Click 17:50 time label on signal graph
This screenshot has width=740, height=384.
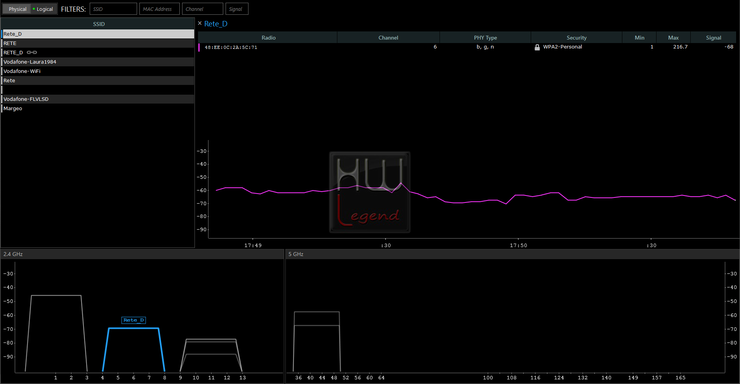519,246
